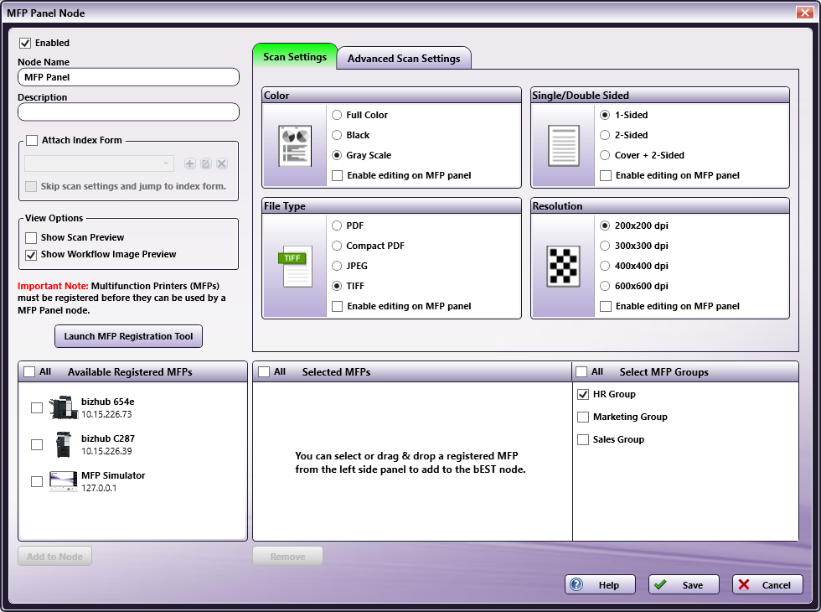Open Help for the MFP Panel Node
821x612 pixels.
pyautogui.click(x=600, y=585)
